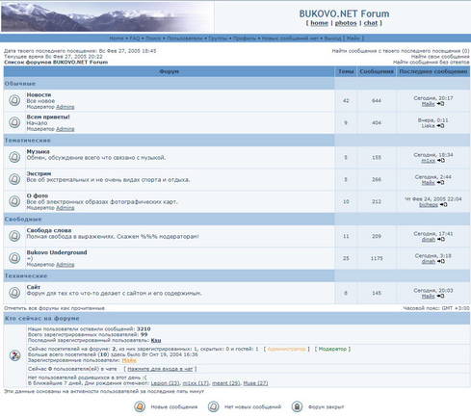Click the 1175 message count for Bukovo Underground
Image resolution: width=471 pixels, height=418 pixels.
(377, 258)
